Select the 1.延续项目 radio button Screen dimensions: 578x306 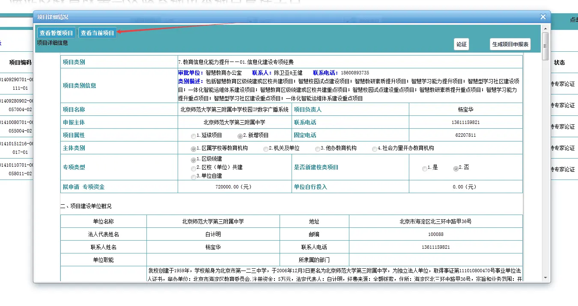[194, 136]
